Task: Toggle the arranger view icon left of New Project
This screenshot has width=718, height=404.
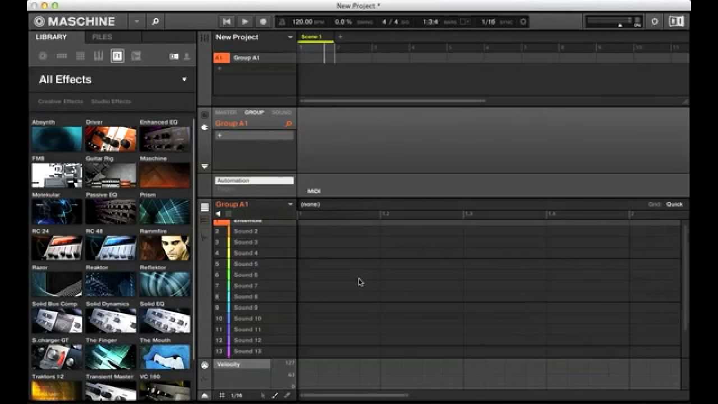Action: point(205,38)
